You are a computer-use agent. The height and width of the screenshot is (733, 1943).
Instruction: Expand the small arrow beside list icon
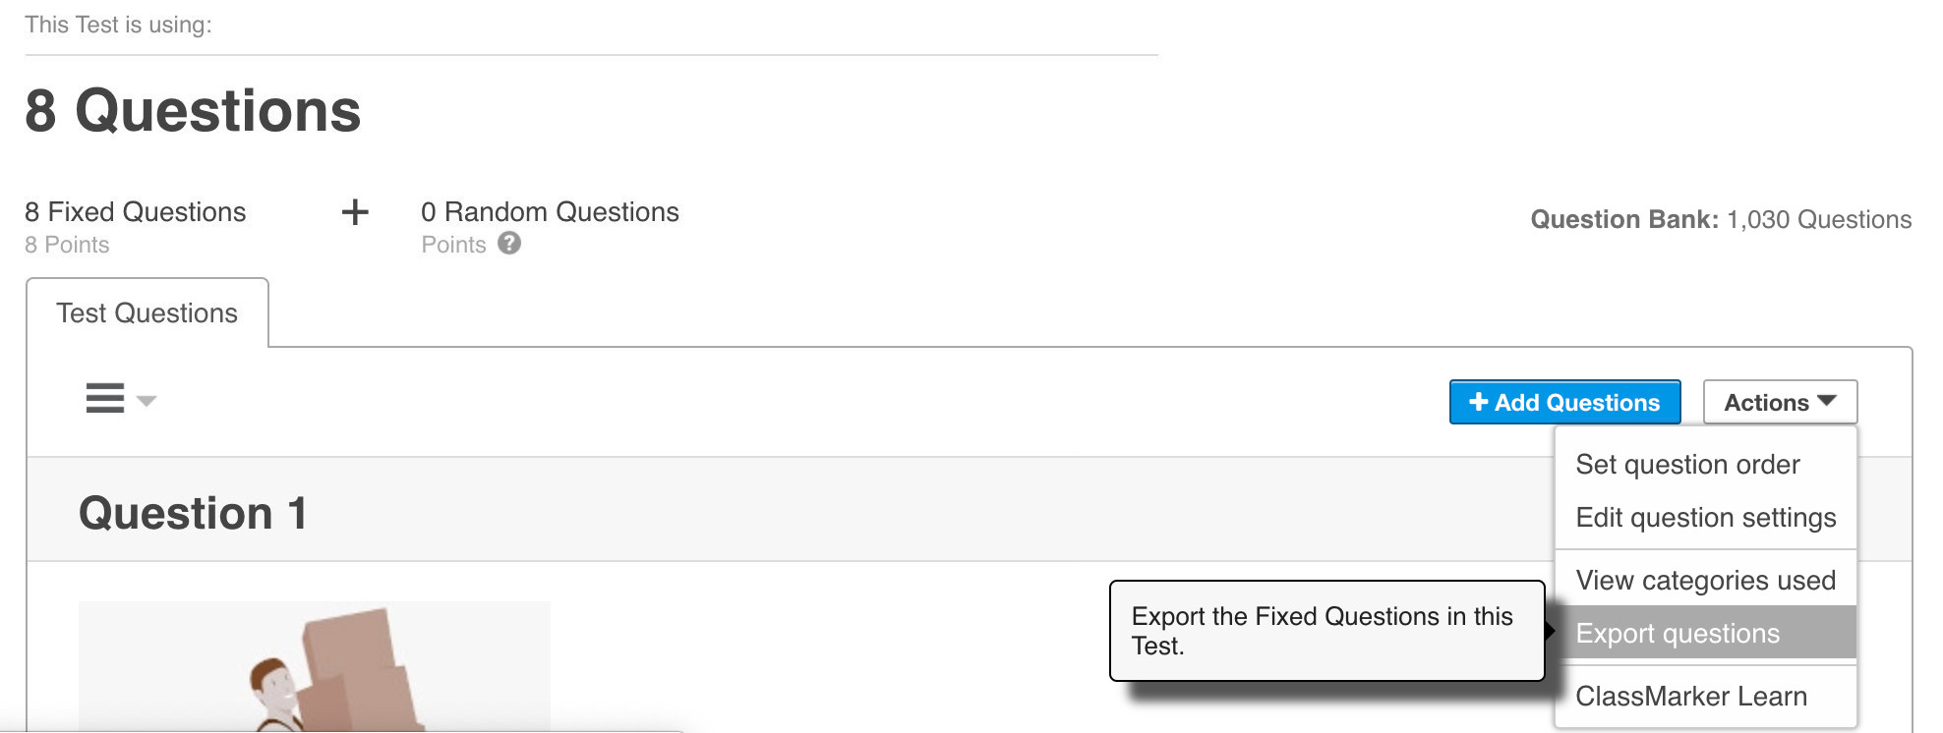(147, 401)
